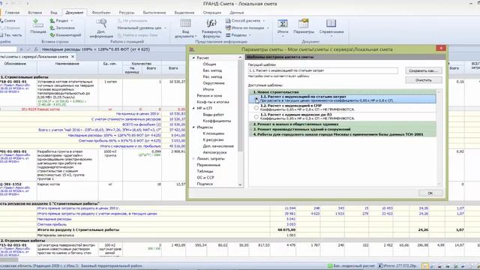The width and height of the screenshot is (480, 270).
Task: Select Автозагрузка in tree
Action: point(214,152)
